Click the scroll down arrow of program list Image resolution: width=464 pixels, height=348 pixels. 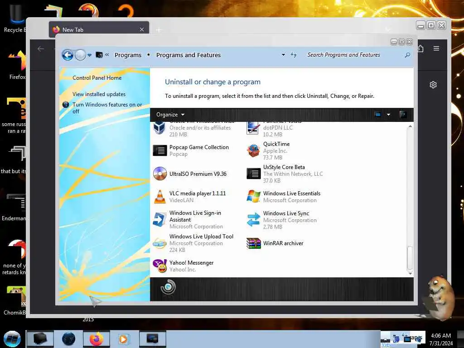410,273
